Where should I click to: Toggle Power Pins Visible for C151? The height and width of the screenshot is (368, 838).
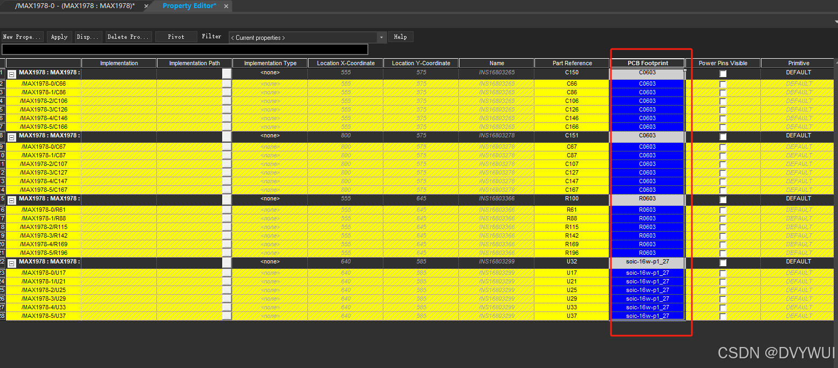pos(723,136)
